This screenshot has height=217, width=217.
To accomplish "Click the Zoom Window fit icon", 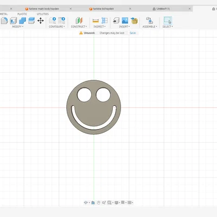I will click(109, 202).
